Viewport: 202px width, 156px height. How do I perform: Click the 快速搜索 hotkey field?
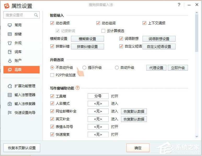pyautogui.click(x=98, y=134)
